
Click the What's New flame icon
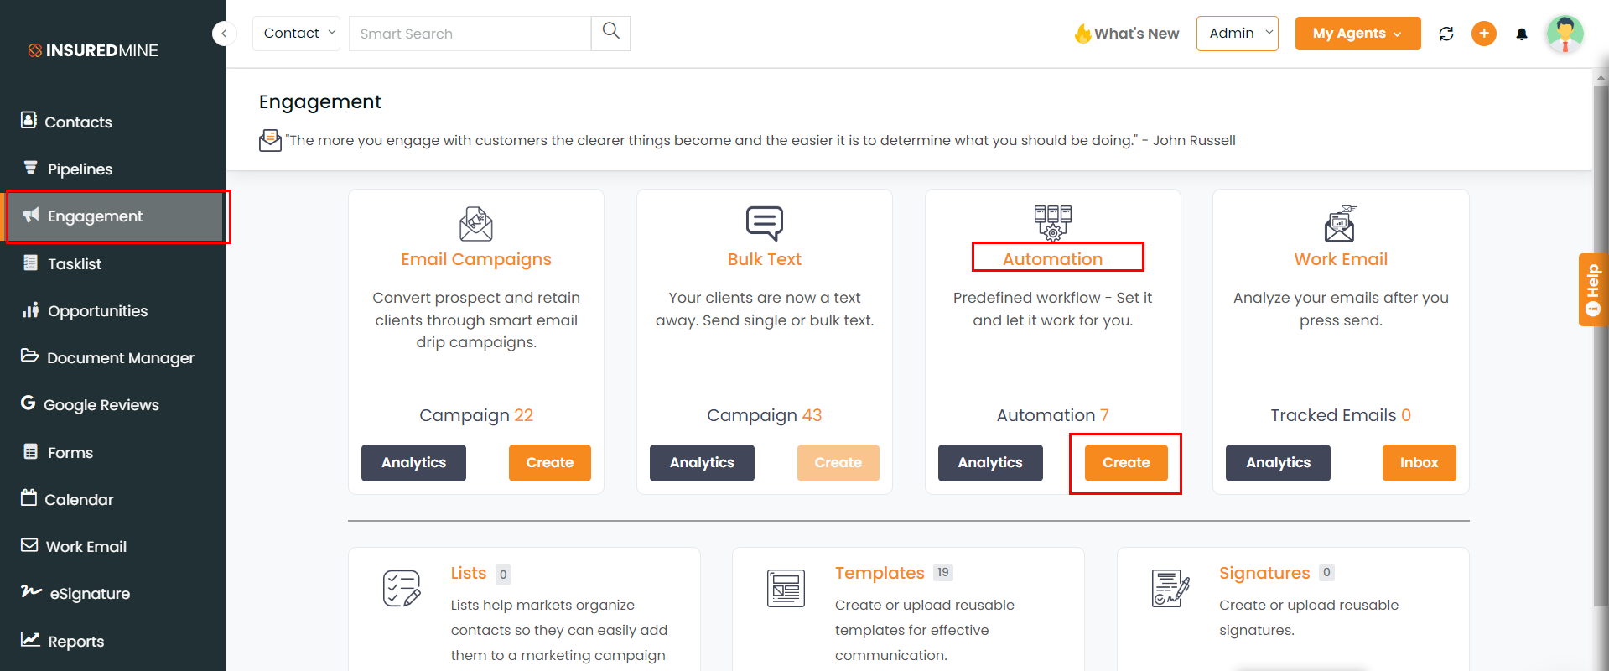pos(1082,33)
